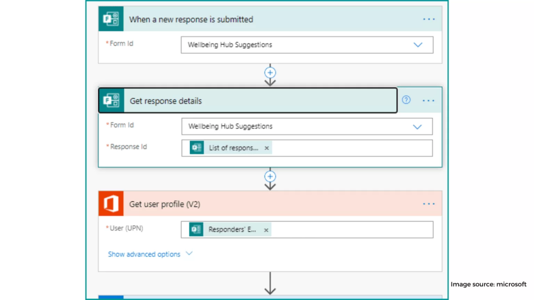Select the 'Get response details' title
Screen dimensions: 534x300
point(165,101)
